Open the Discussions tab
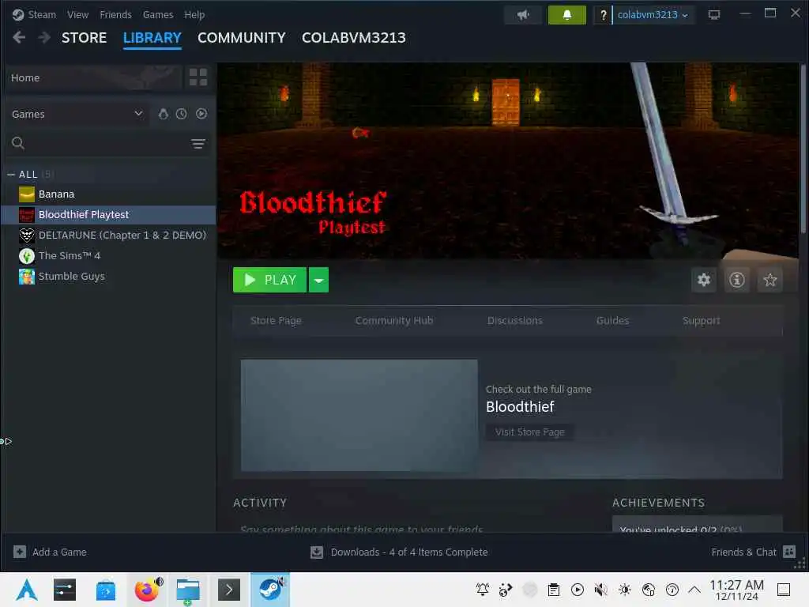The height and width of the screenshot is (607, 809). [x=515, y=321]
